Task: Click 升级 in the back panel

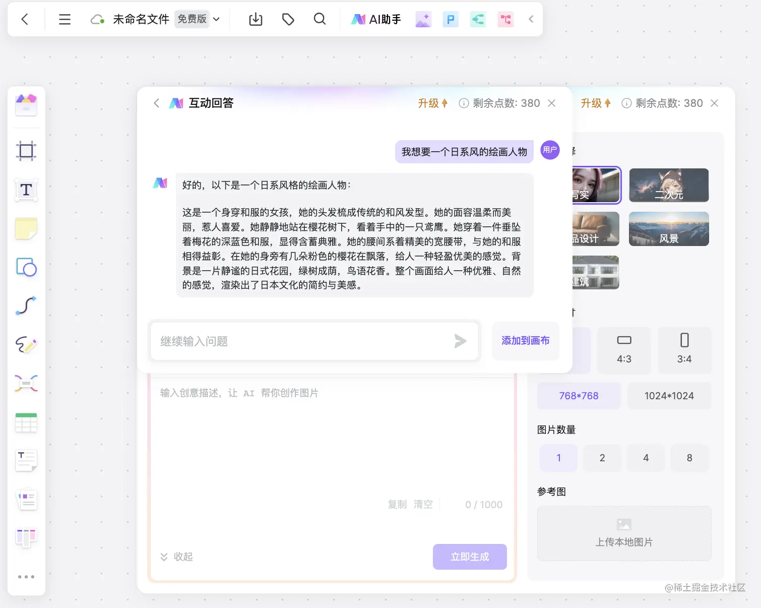Action: click(595, 103)
